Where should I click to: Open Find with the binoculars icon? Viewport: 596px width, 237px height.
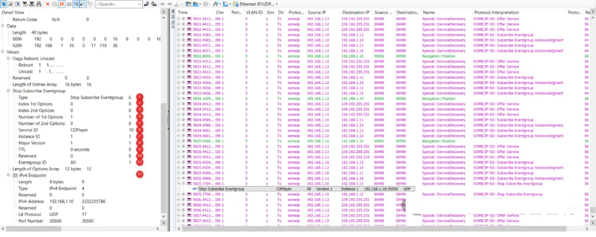pyautogui.click(x=39, y=4)
